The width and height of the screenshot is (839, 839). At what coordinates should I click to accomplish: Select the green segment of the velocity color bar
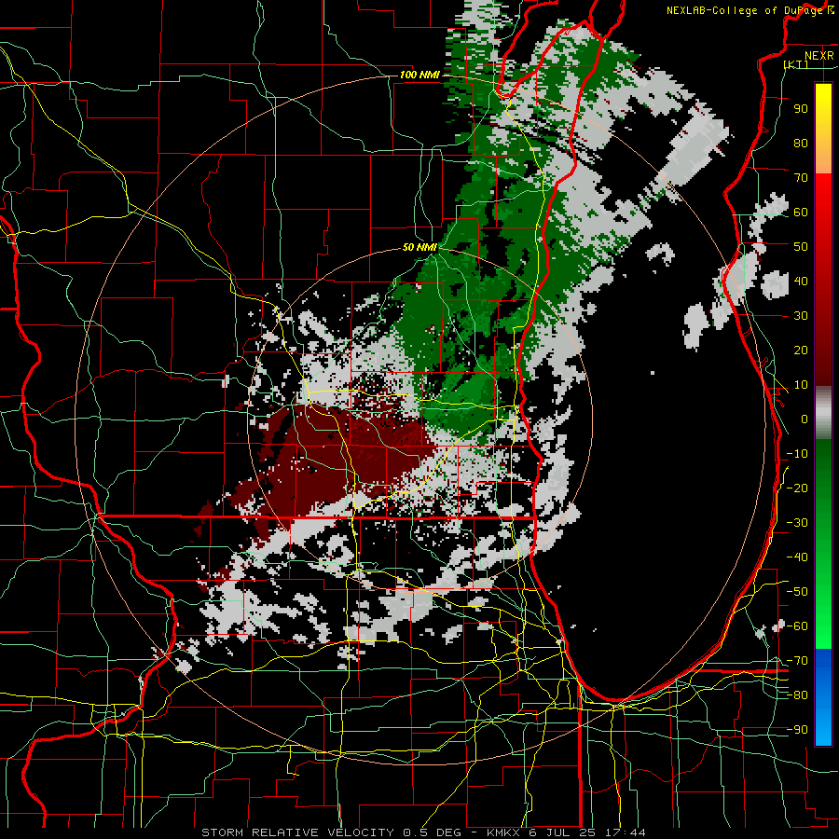[823, 543]
